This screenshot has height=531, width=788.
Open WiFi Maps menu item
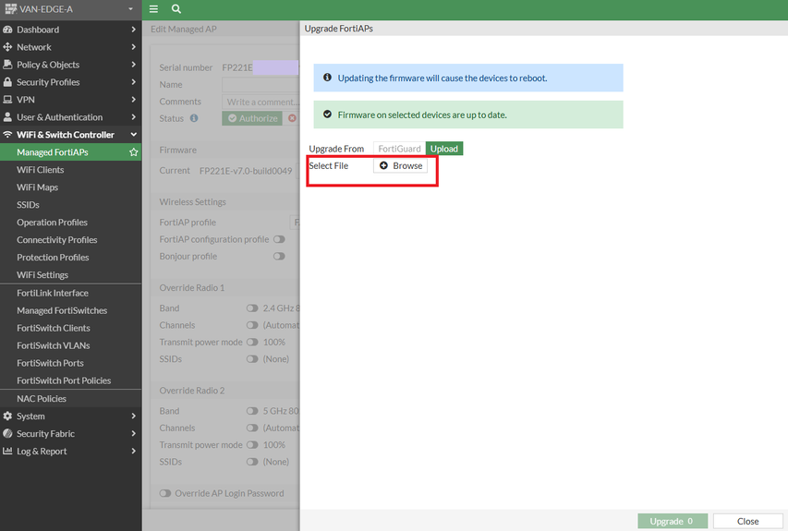(70, 187)
